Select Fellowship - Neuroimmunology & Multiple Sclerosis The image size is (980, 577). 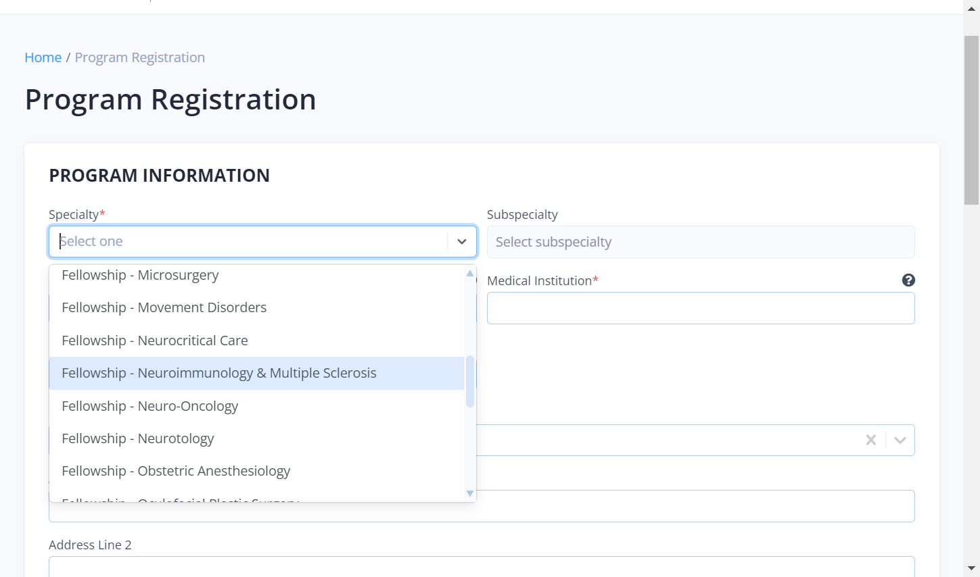(x=257, y=373)
